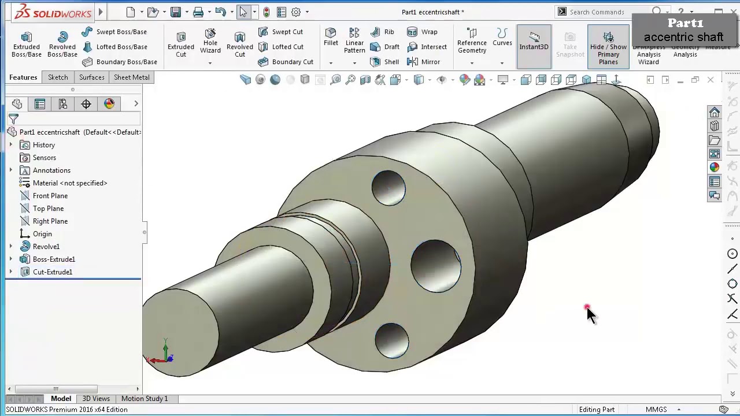The image size is (740, 416).
Task: Open the MMGS unit system dropdown
Action: pyautogui.click(x=679, y=410)
